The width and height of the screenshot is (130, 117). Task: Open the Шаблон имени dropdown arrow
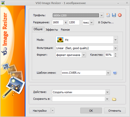(108, 73)
